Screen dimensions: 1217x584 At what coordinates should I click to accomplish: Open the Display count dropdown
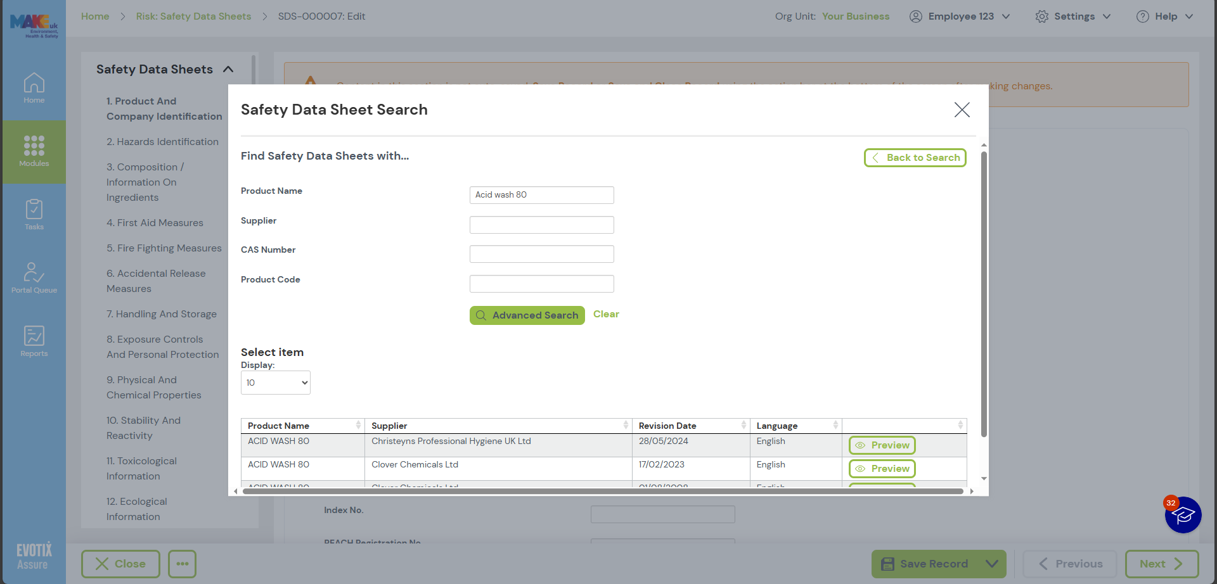(x=276, y=383)
